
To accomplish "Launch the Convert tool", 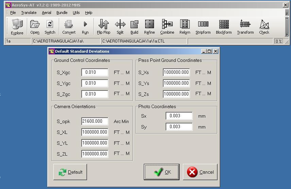I will point(69,27).
